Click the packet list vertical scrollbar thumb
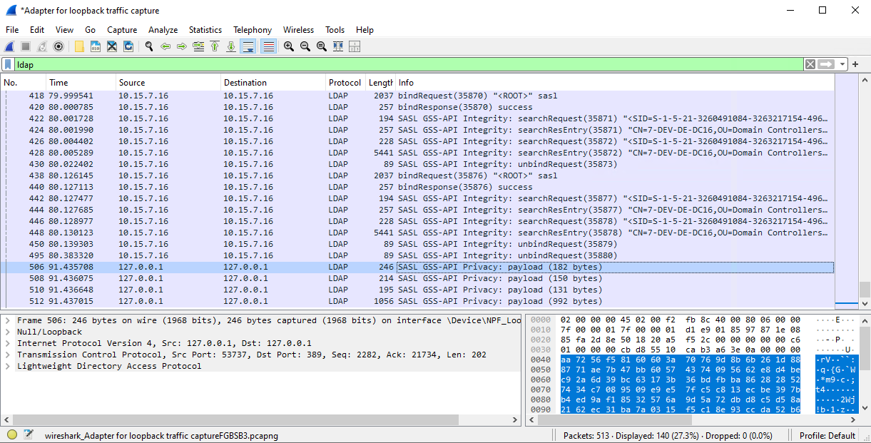Screen dimensions: 871x443 865,289
